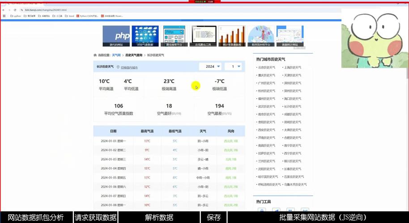Viewport: 409px width, 223px height.
Task: Open the python bookmark folder
Action: [x=16, y=16]
